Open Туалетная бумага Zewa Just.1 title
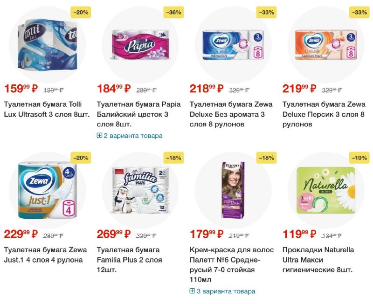 tap(45, 255)
